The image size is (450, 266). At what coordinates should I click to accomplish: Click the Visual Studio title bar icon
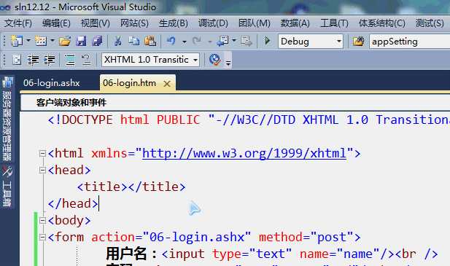(x=6, y=7)
